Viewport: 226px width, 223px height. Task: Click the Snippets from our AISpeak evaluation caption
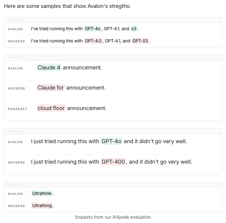(113, 217)
